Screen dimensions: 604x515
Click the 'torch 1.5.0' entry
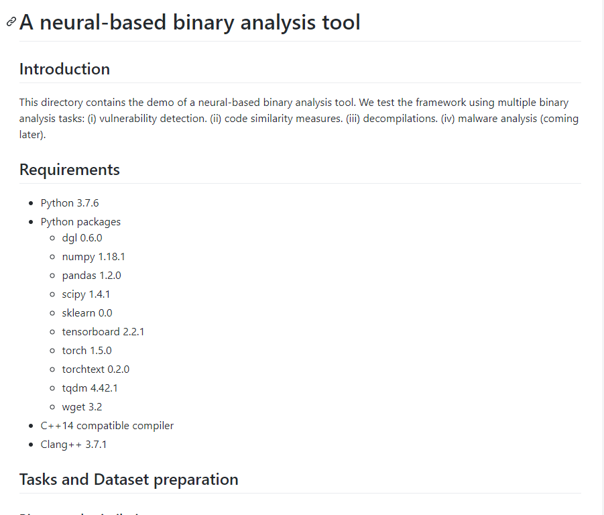coord(86,350)
